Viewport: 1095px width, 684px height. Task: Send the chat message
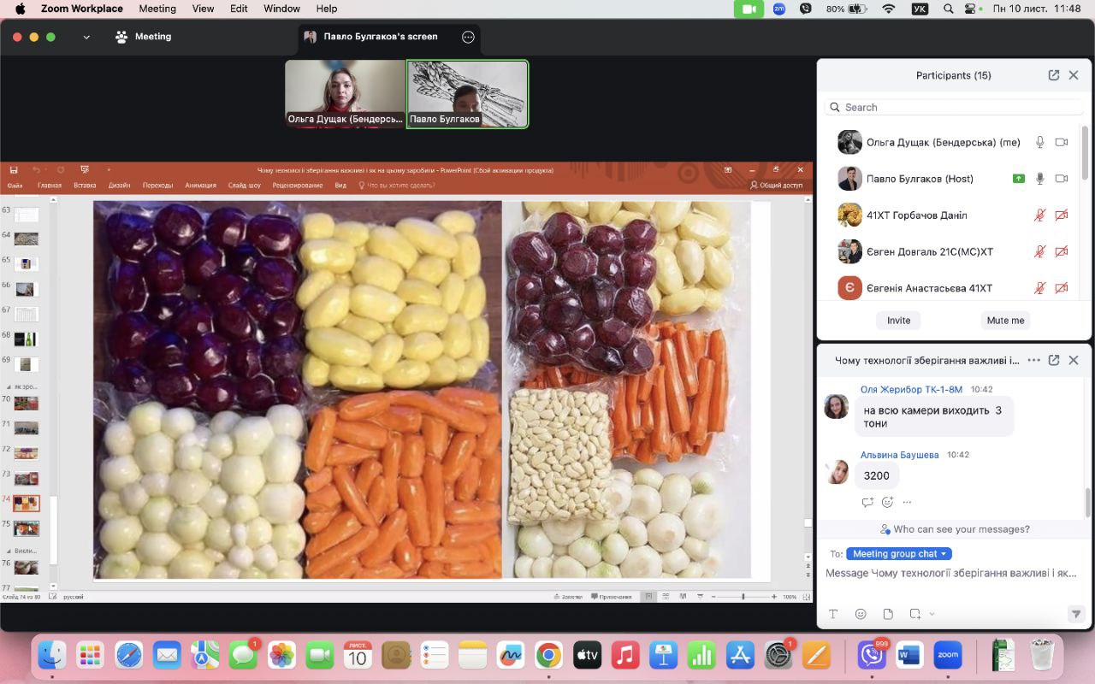[x=1076, y=614]
